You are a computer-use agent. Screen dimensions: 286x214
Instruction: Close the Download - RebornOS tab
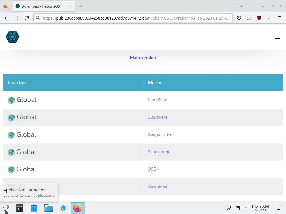click(x=70, y=6)
